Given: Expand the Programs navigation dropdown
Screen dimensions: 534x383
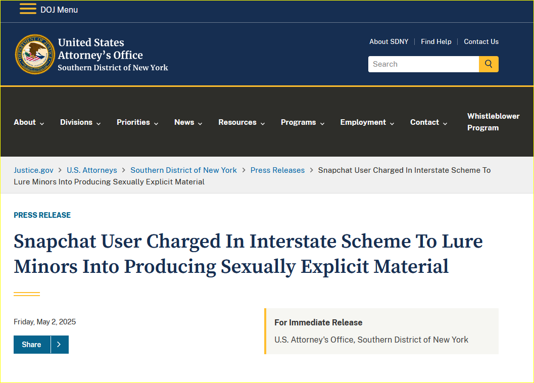Looking at the screenshot, I should click(x=303, y=122).
